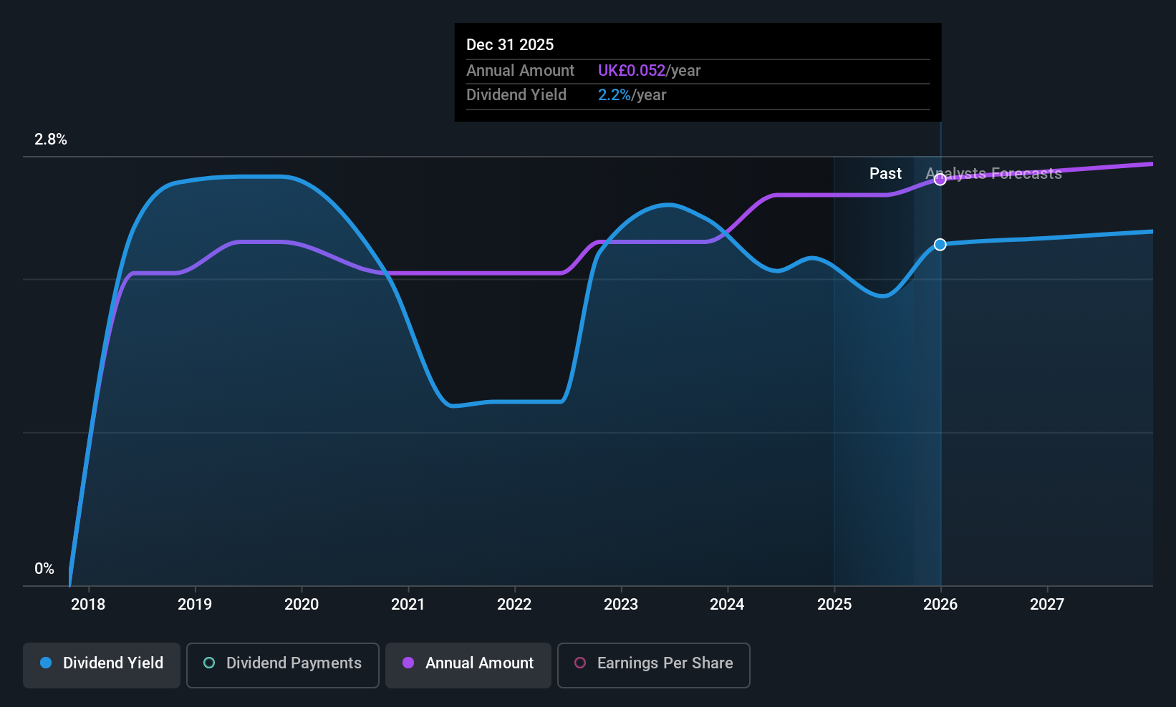The height and width of the screenshot is (707, 1176).
Task: Click the pink Earnings Per Share circle icon
Action: point(580,663)
